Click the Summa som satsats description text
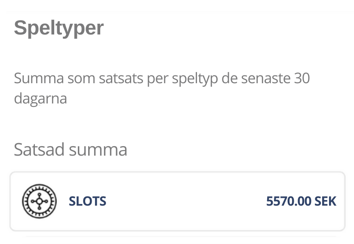The height and width of the screenshot is (244, 354). coord(162,88)
